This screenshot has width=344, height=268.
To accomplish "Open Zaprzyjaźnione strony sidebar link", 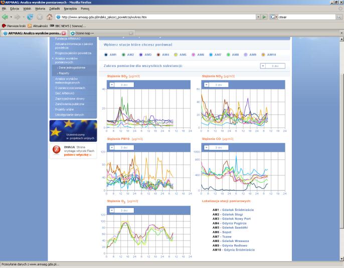I will (70, 98).
